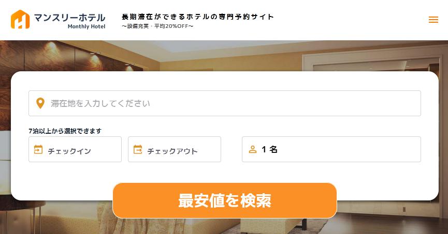Click the チェックイン label text
448x234 pixels.
pyautogui.click(x=69, y=151)
